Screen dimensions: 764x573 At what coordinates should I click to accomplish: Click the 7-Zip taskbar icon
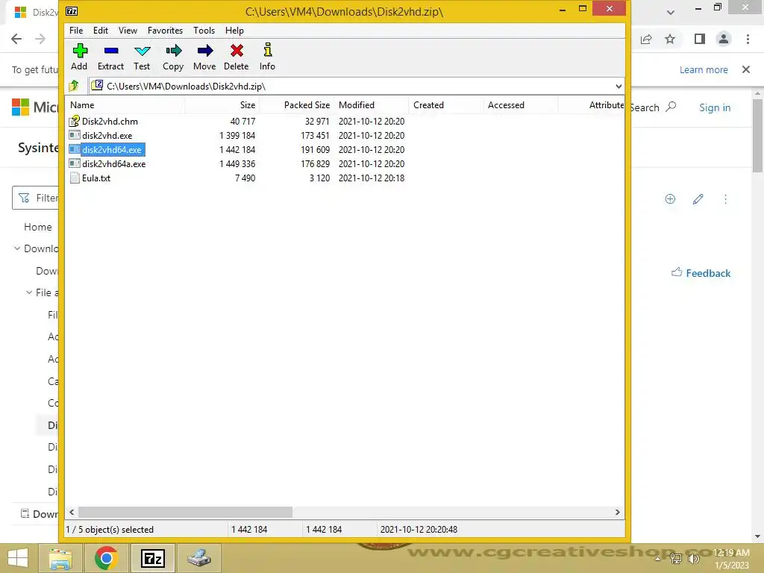coord(152,558)
